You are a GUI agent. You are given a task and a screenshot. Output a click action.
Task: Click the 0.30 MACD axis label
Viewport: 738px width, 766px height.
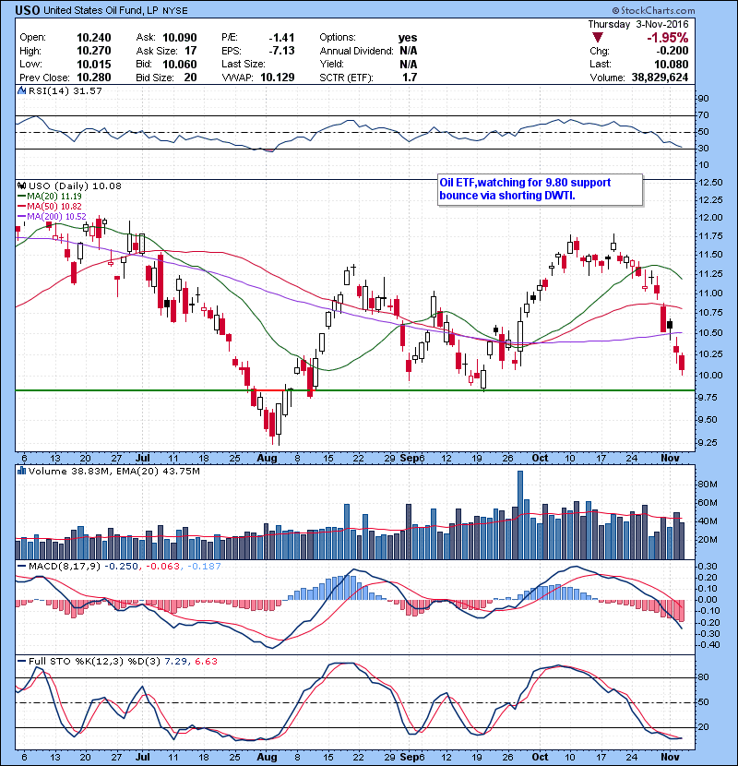(708, 567)
